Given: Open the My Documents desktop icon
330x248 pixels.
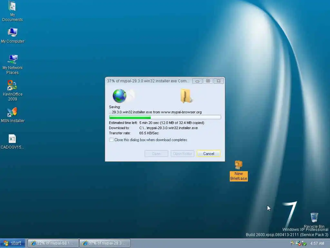Looking at the screenshot, I should 12,11.
